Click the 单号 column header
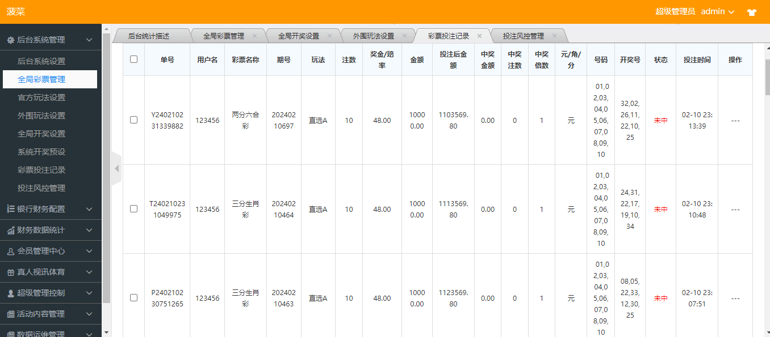 [x=168, y=59]
